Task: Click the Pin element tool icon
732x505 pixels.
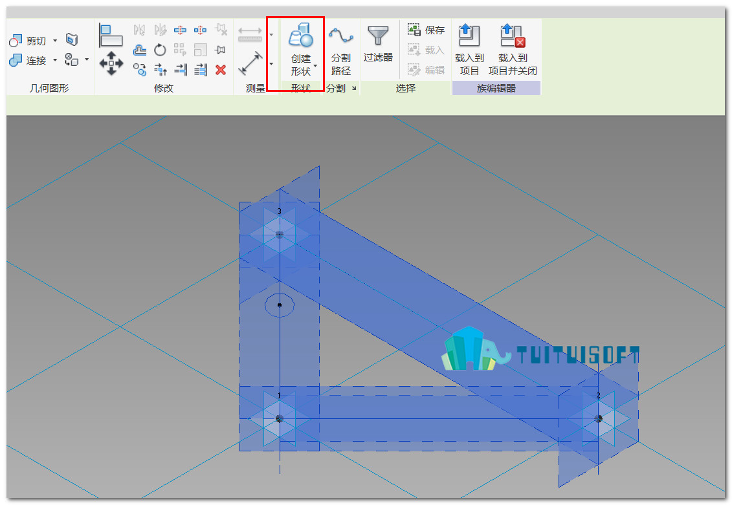Action: [221, 50]
